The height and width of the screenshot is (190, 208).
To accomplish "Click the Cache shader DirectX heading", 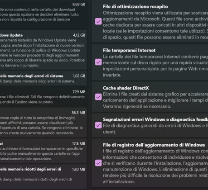I will click(126, 88).
